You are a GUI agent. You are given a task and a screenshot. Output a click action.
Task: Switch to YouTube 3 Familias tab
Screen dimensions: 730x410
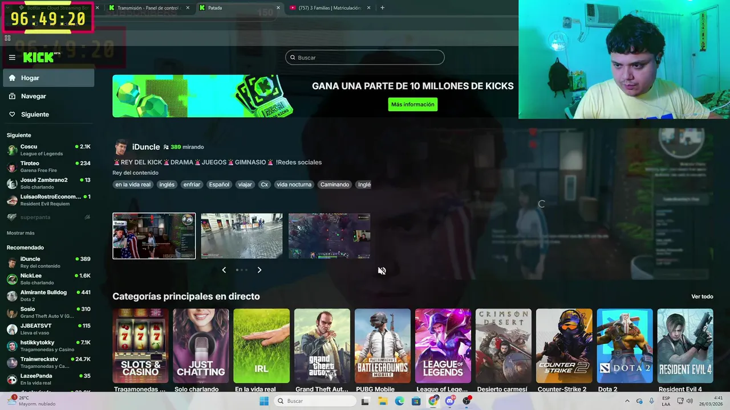point(330,8)
